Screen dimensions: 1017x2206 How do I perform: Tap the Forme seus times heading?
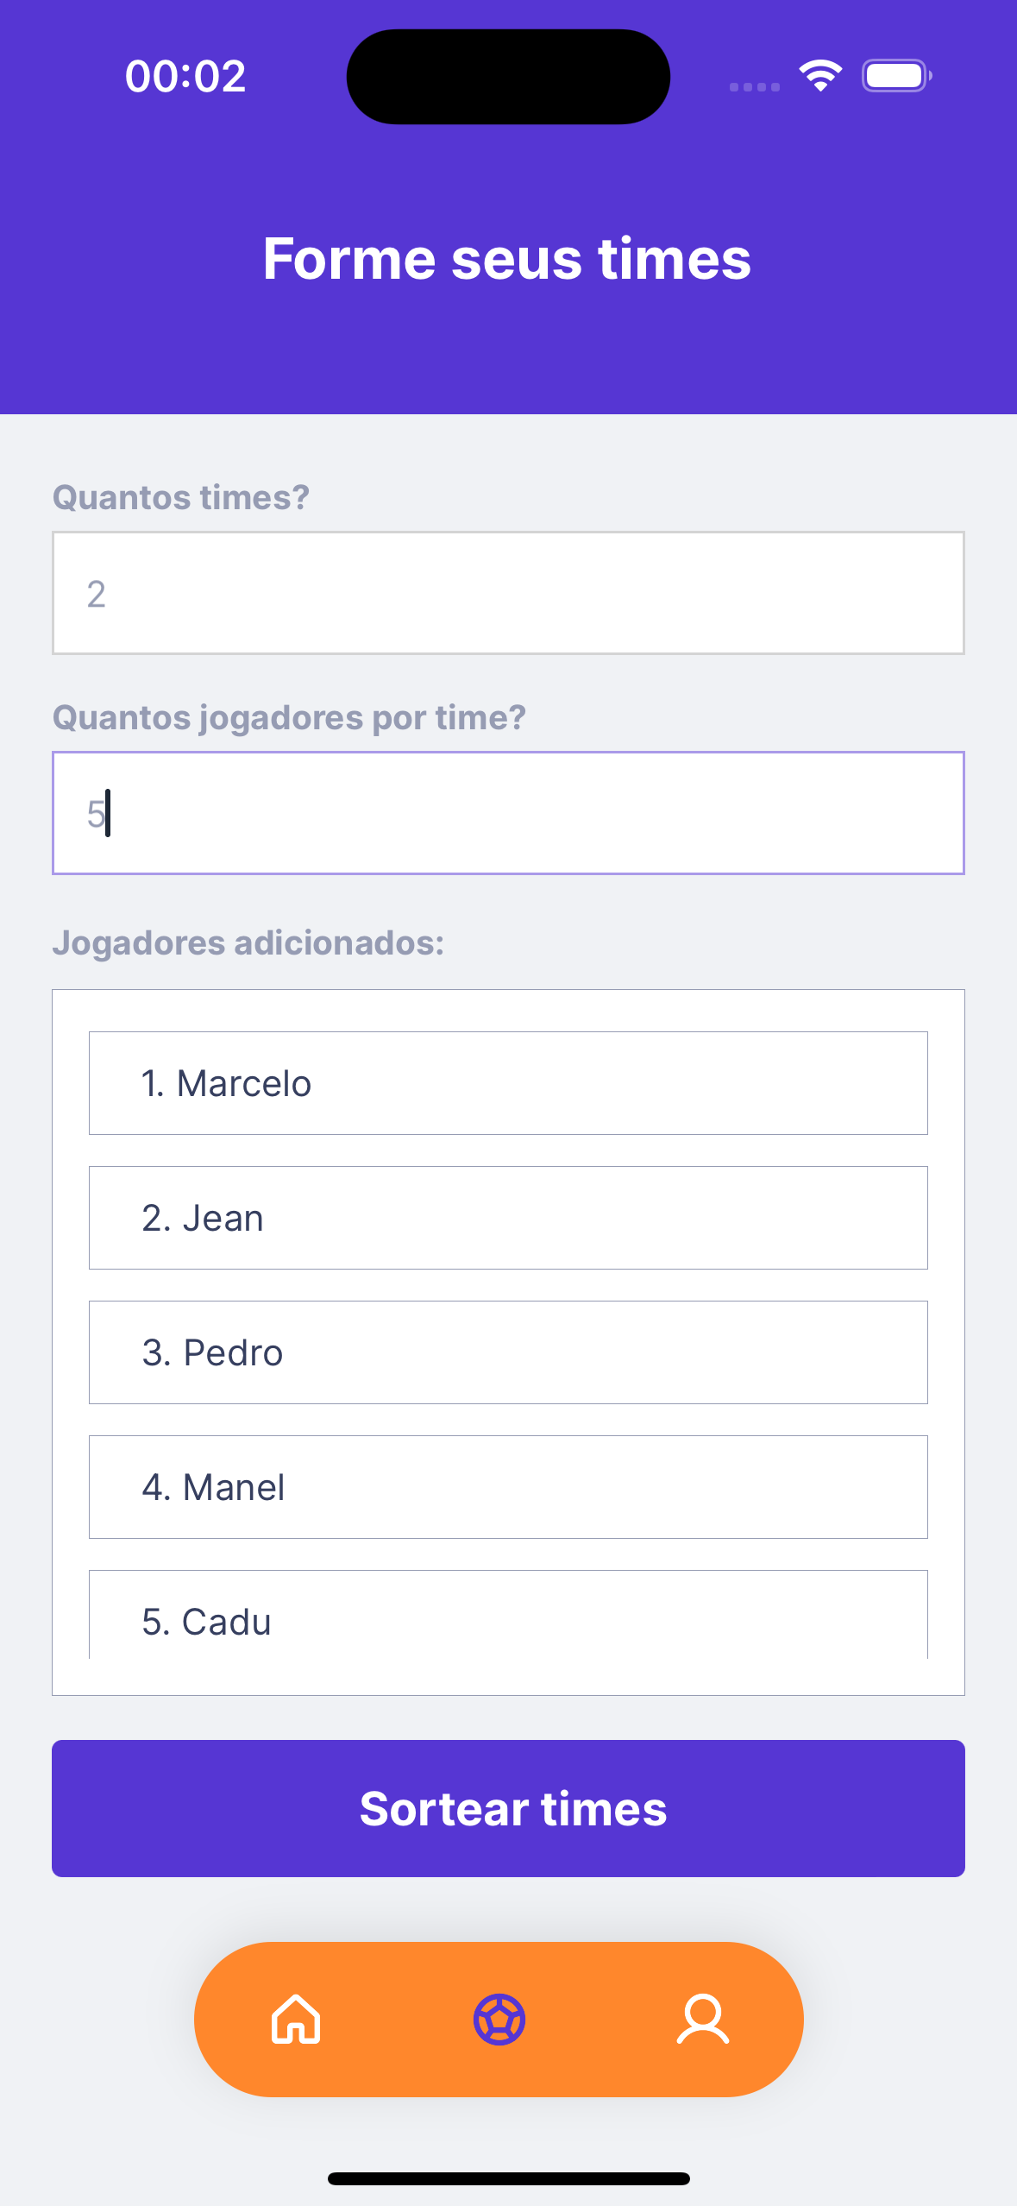tap(507, 259)
